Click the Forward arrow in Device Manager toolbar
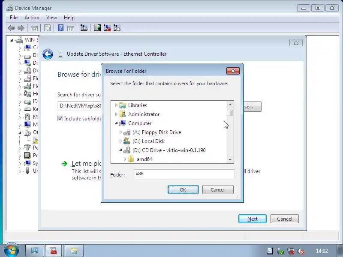Viewport: 343px width, 257px height. 21,28
